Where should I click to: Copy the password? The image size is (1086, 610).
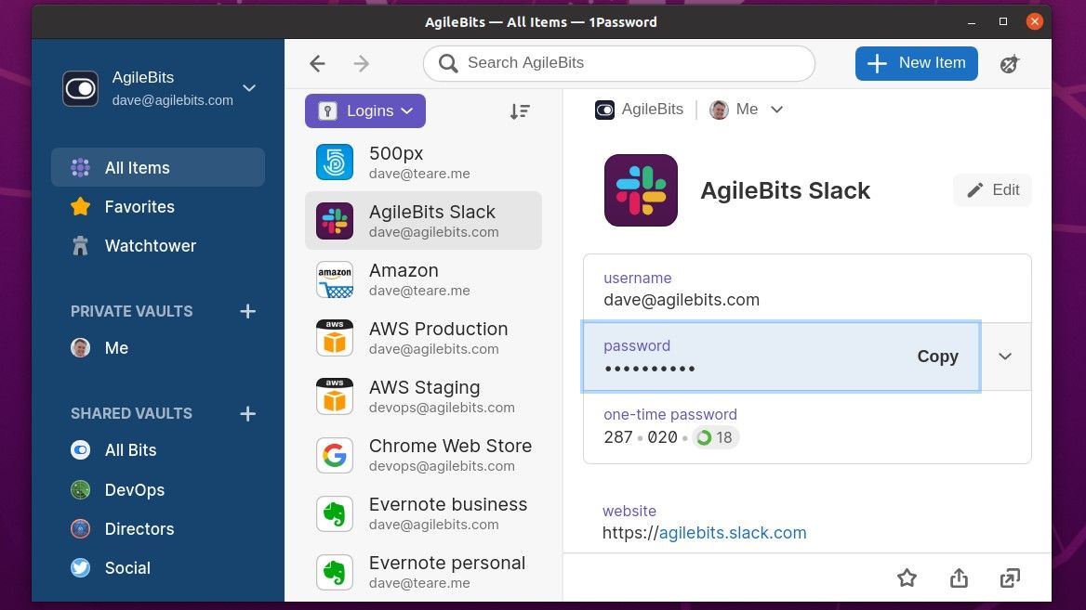point(938,357)
